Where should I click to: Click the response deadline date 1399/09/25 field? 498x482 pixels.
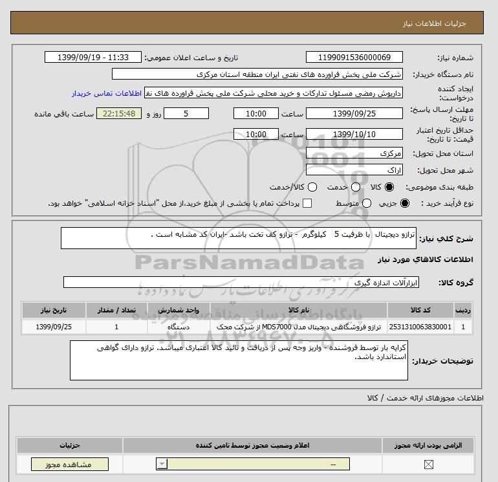point(354,113)
